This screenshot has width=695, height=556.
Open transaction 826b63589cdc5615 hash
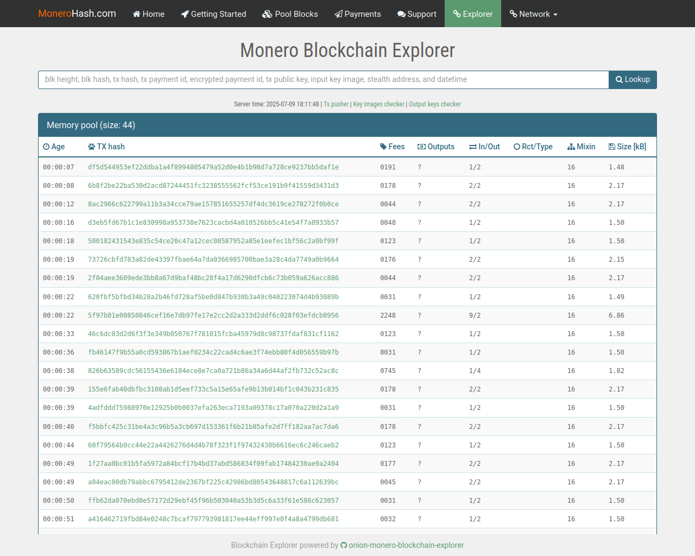coord(213,371)
